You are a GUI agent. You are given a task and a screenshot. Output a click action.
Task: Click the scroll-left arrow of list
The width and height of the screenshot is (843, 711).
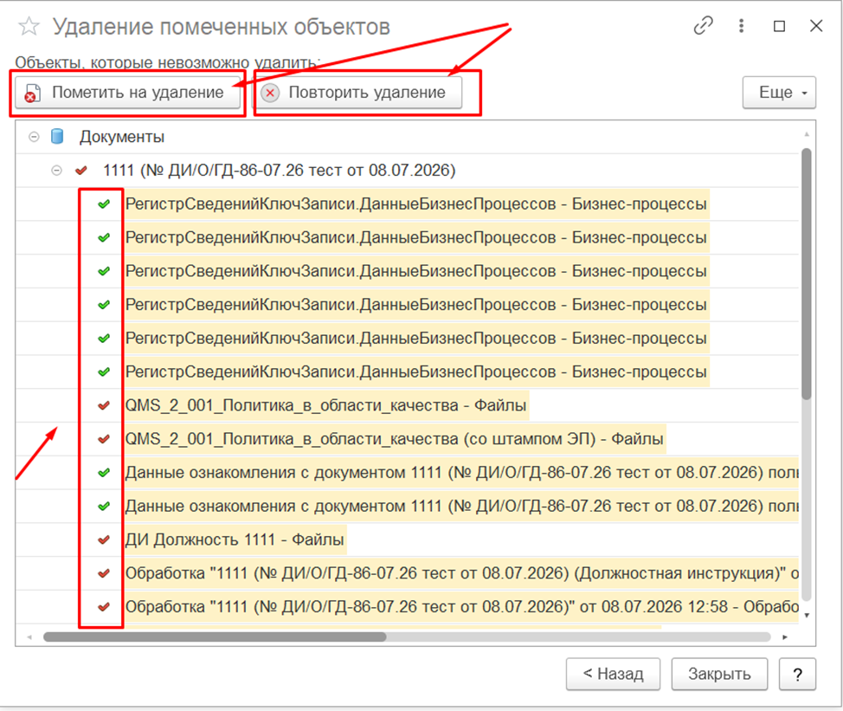29,637
